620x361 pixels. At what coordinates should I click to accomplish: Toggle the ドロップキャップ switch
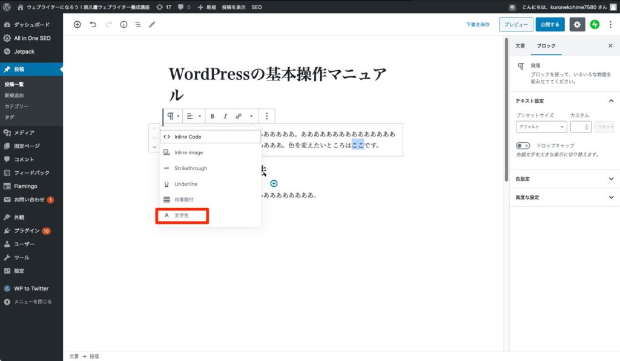pyautogui.click(x=523, y=145)
